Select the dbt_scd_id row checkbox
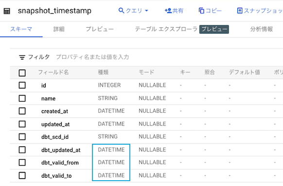Viewport: 283px width, 186px height. coord(22,137)
